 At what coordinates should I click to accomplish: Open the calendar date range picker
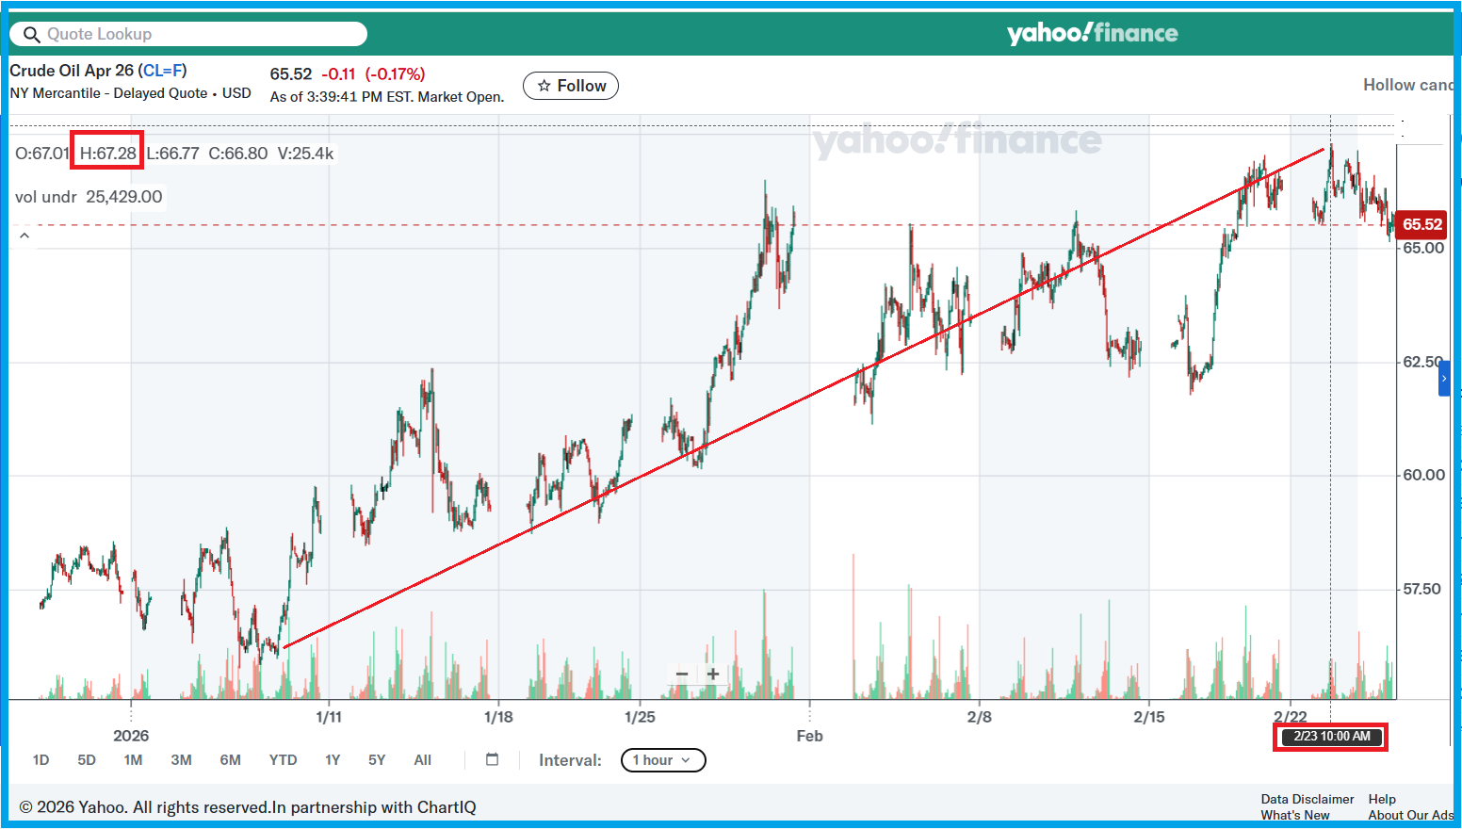point(492,759)
